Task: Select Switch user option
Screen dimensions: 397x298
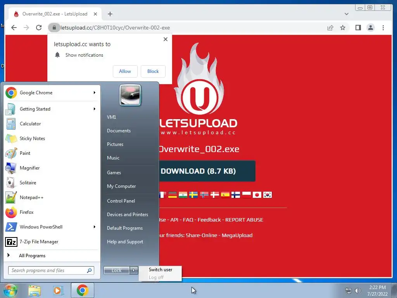Action: [160, 270]
